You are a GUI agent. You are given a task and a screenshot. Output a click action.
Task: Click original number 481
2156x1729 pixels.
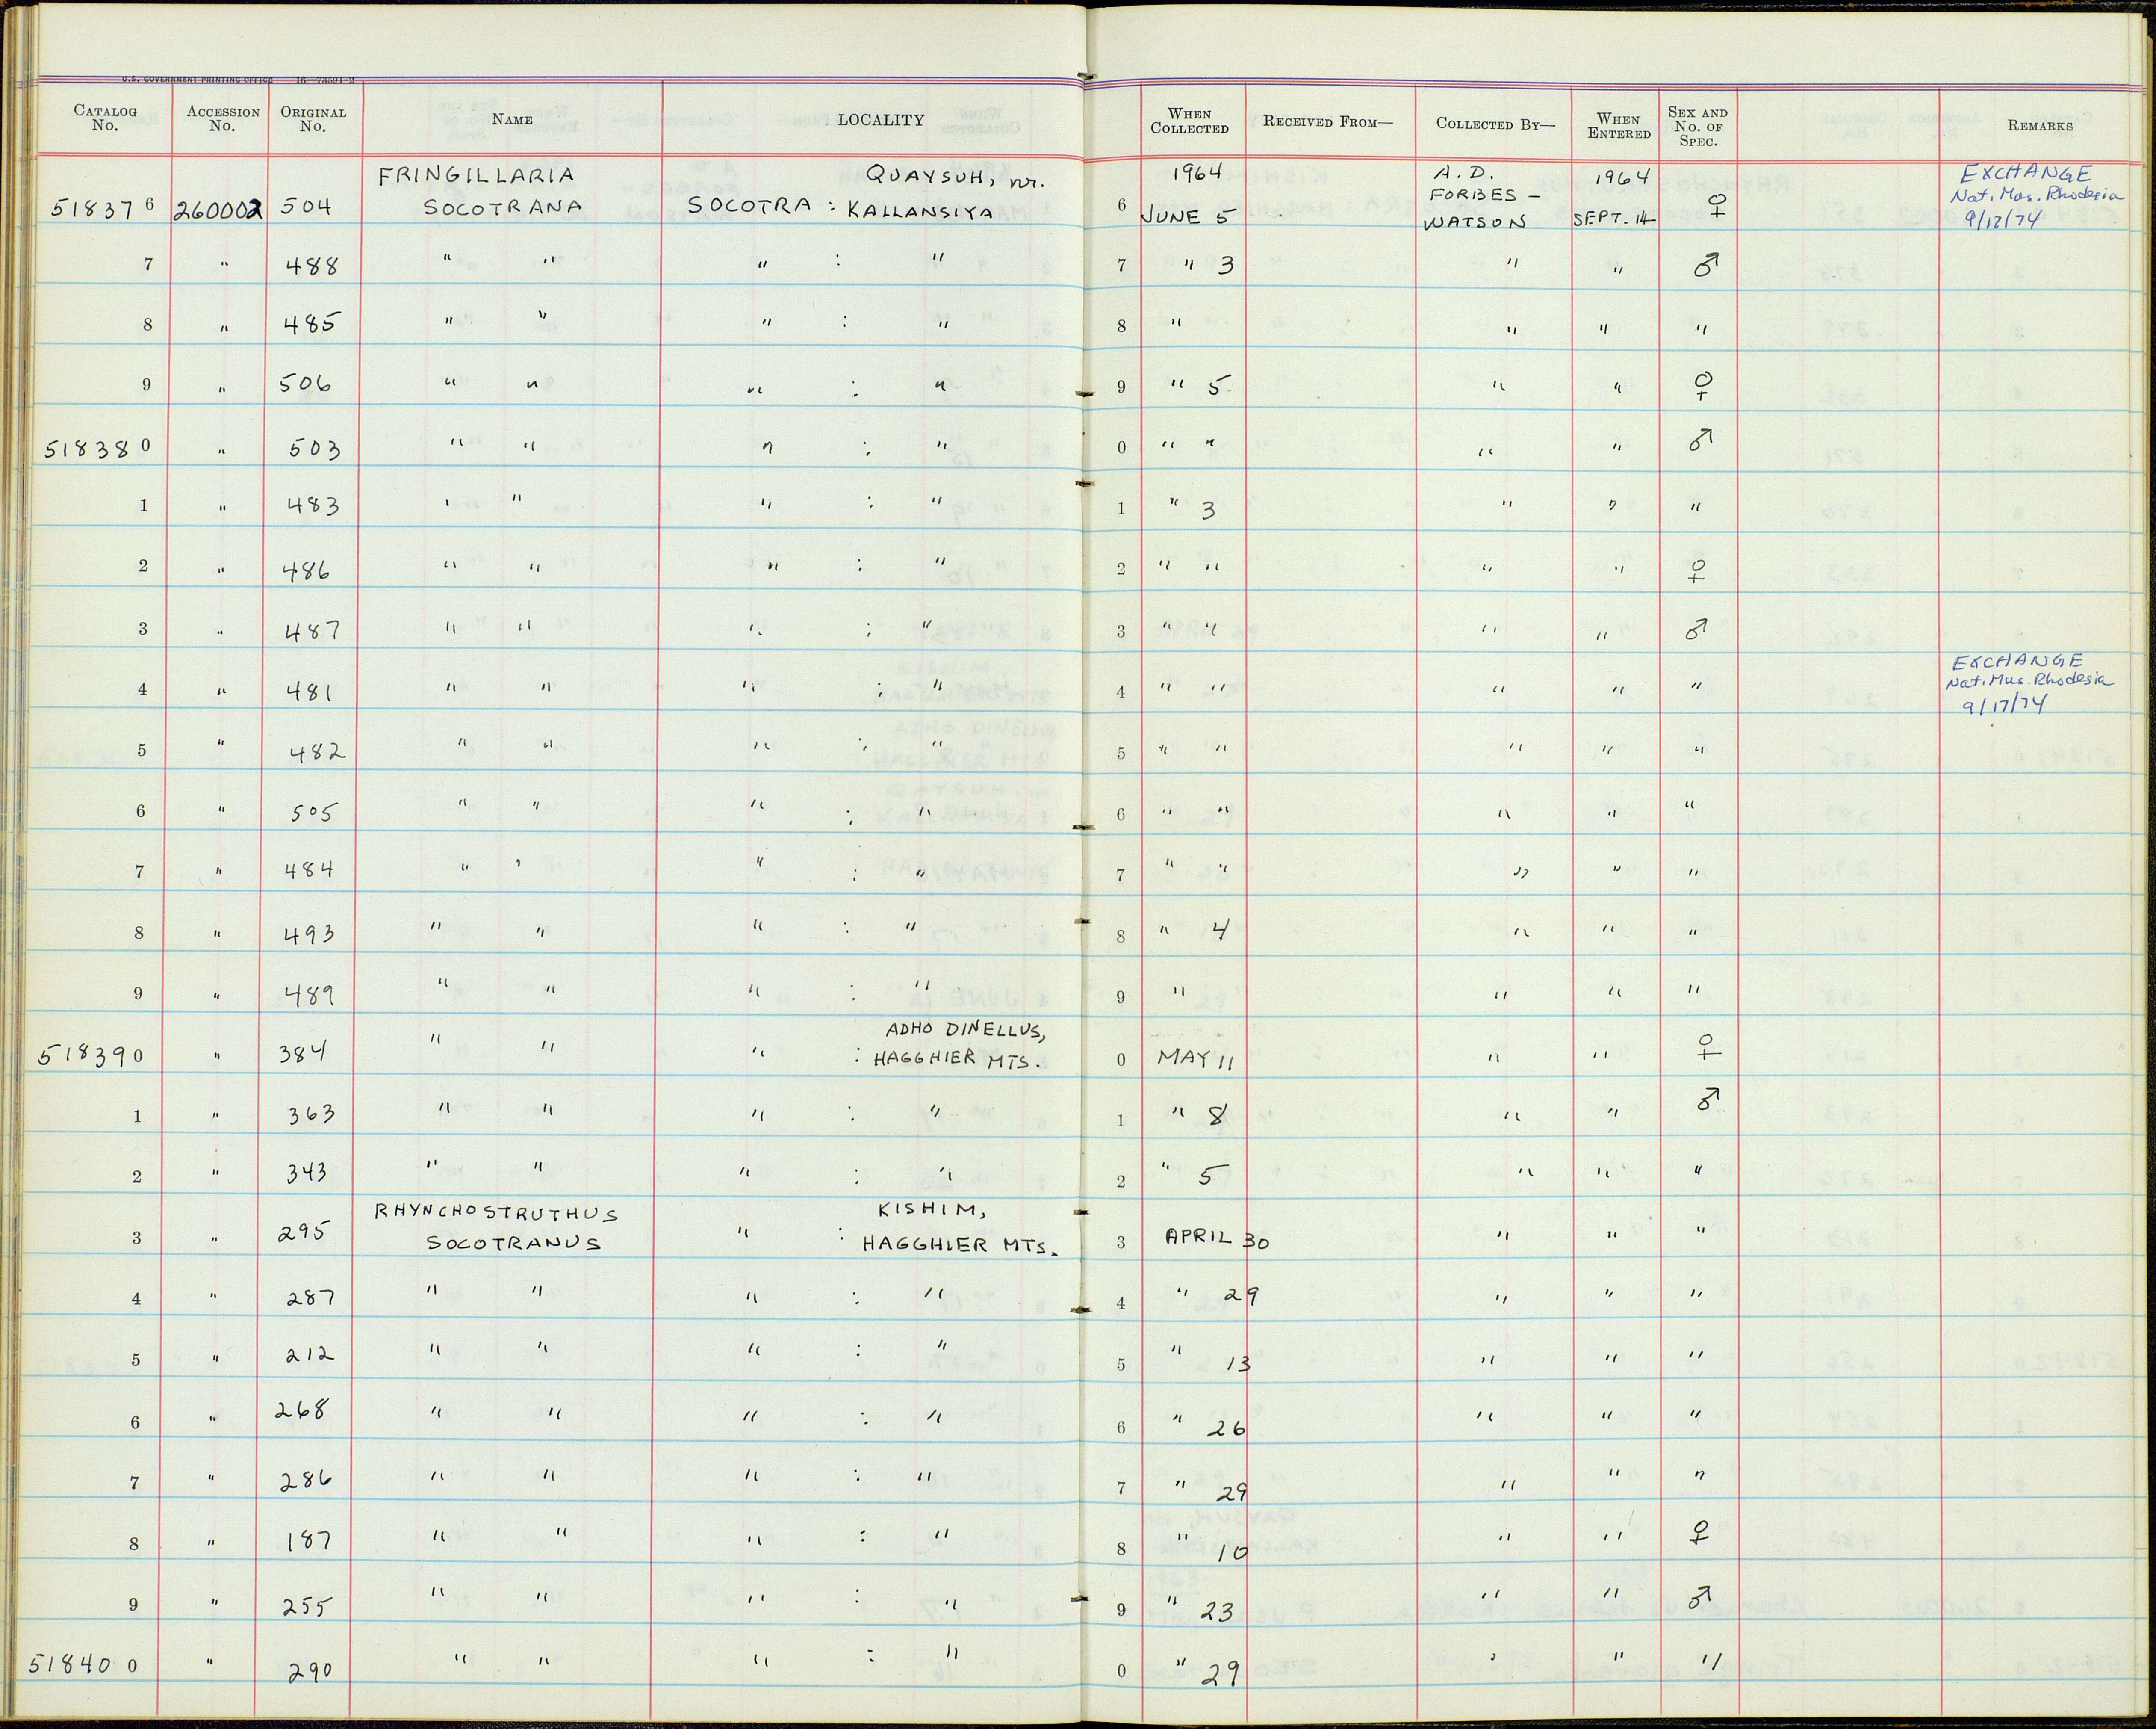(309, 692)
